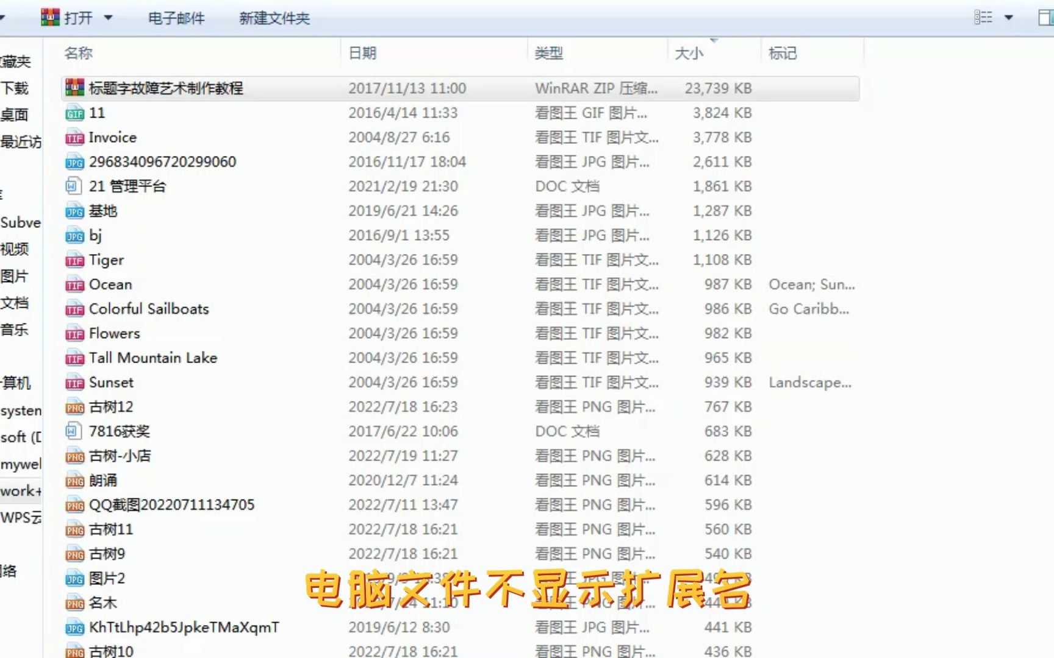Open 音乐 library in the sidebar

pos(15,330)
